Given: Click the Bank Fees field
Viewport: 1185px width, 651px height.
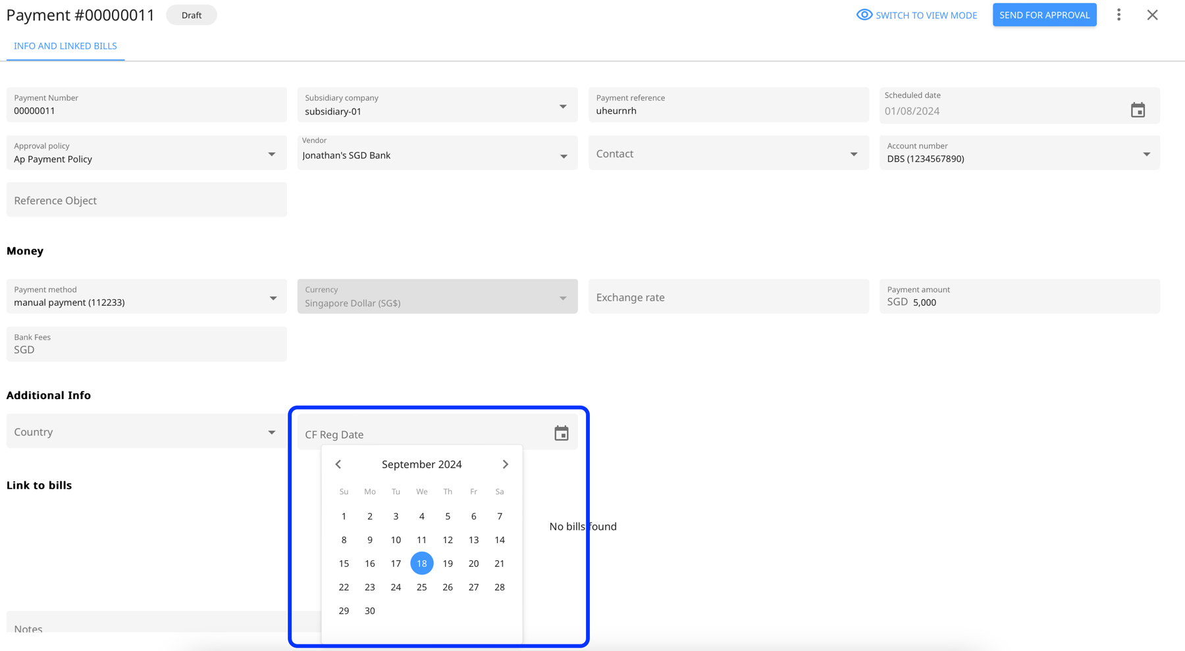Looking at the screenshot, I should (146, 344).
